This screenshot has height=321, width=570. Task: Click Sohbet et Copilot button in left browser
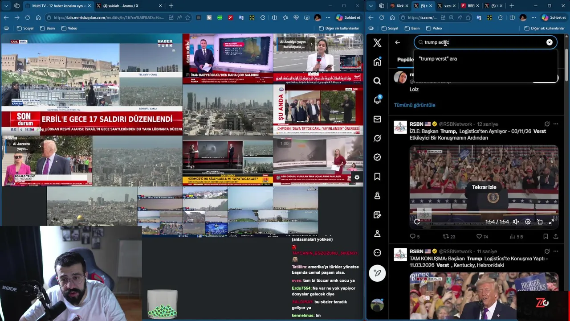(348, 17)
